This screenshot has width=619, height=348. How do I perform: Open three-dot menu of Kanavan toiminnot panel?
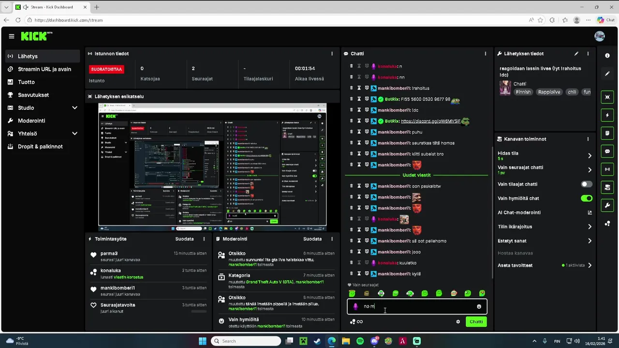point(588,139)
